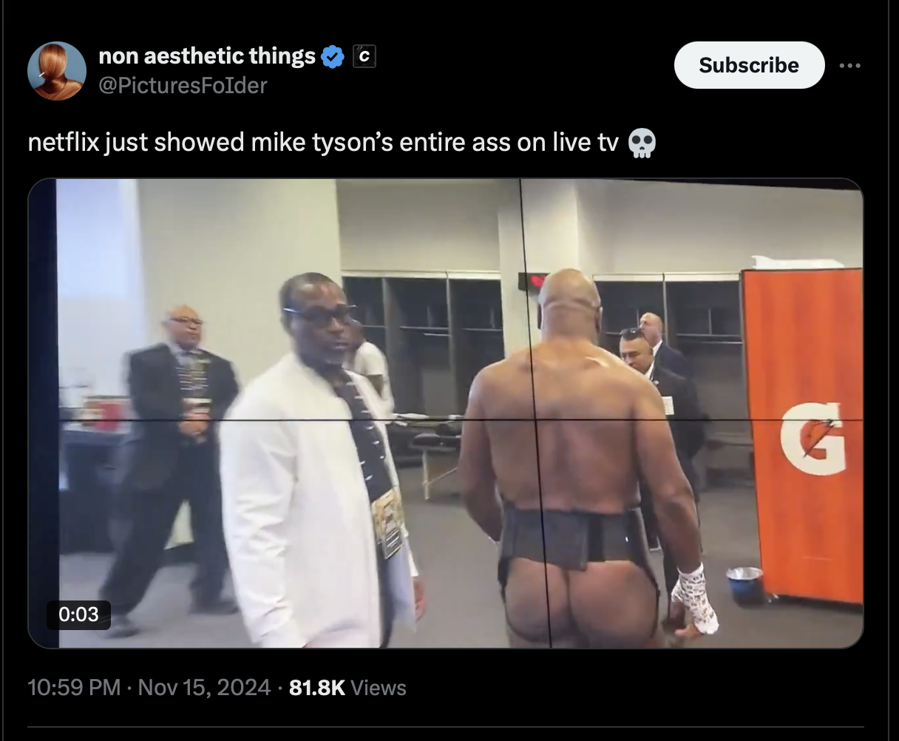Viewport: 899px width, 741px height.
Task: Click the Views label after 81.8K
Action: 379,688
